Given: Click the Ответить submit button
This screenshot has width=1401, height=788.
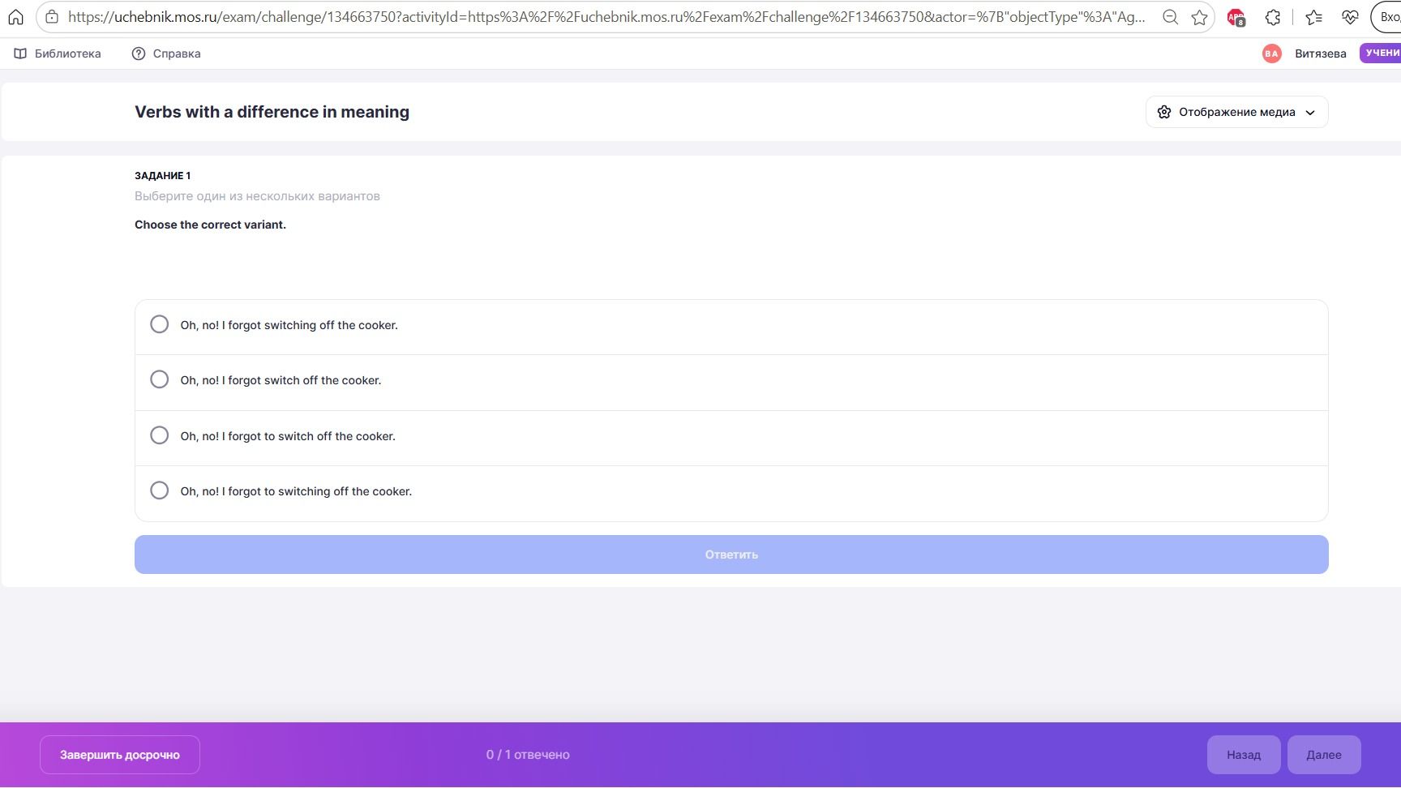Looking at the screenshot, I should click(x=731, y=555).
